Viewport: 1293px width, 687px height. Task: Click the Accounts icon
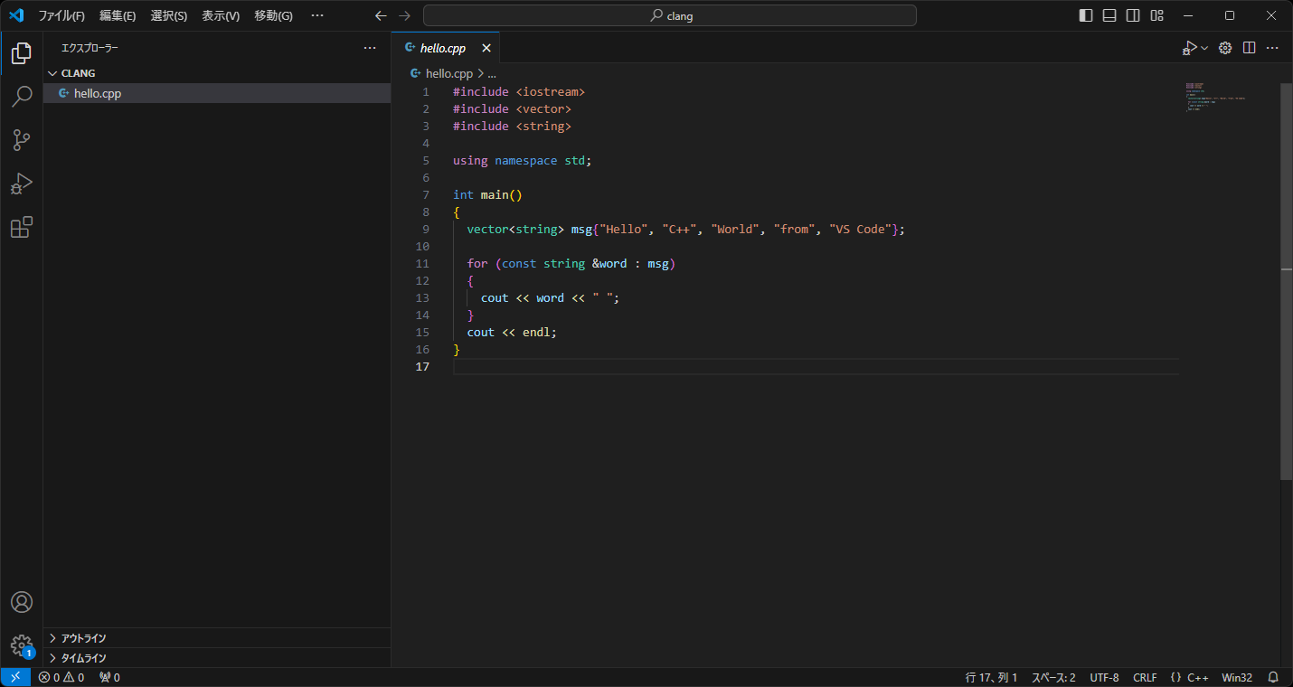(x=22, y=602)
